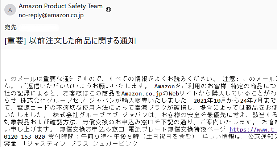
Task: Click the text 電源コードの不適切な使用方法
Action: [58, 108]
